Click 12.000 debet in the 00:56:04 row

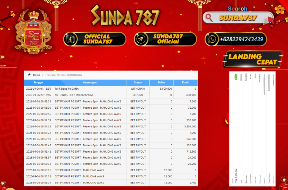(168, 183)
